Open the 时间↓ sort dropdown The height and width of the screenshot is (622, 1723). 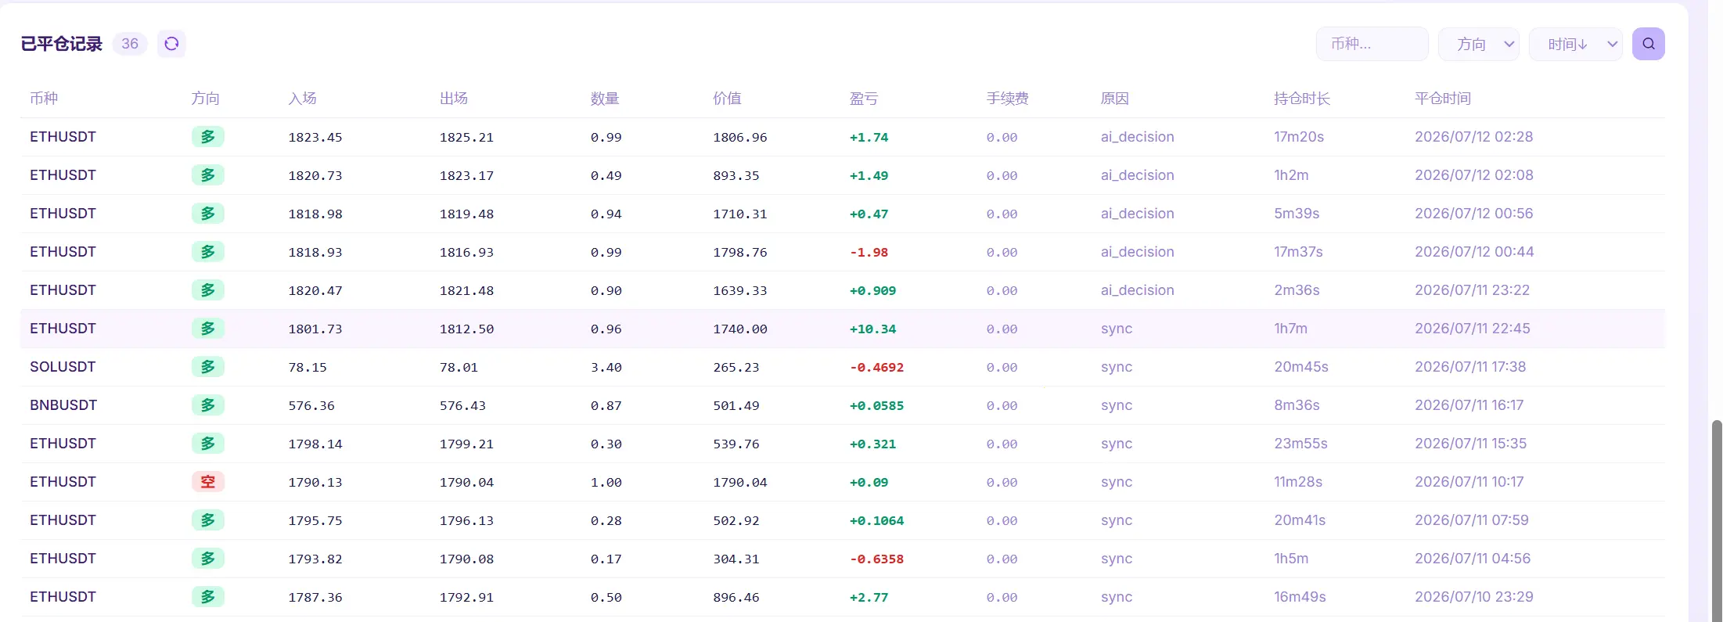tap(1575, 44)
